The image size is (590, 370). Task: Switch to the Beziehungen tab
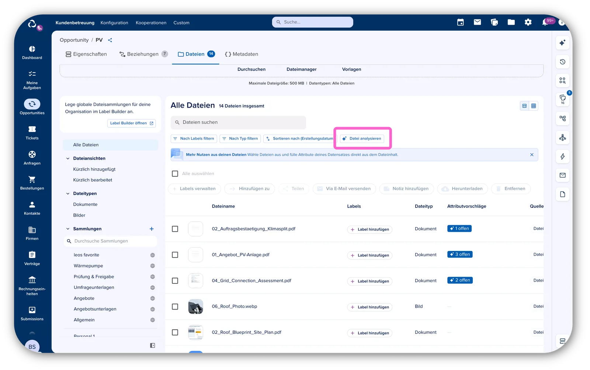pyautogui.click(x=143, y=54)
